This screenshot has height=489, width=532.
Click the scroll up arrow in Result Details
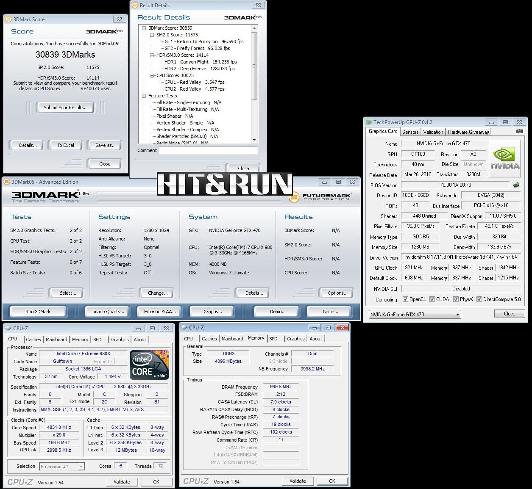pyautogui.click(x=254, y=28)
